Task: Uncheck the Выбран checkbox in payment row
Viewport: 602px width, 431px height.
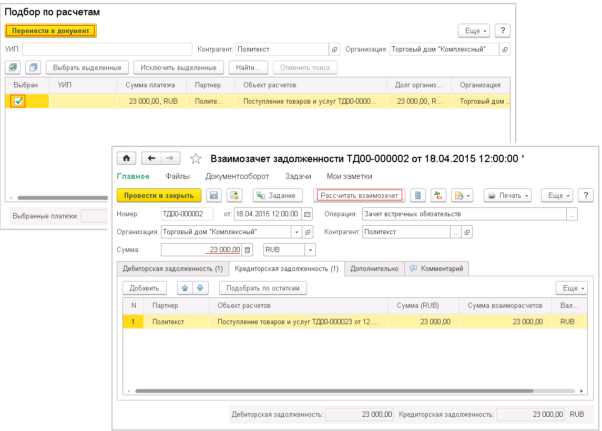Action: click(x=18, y=102)
